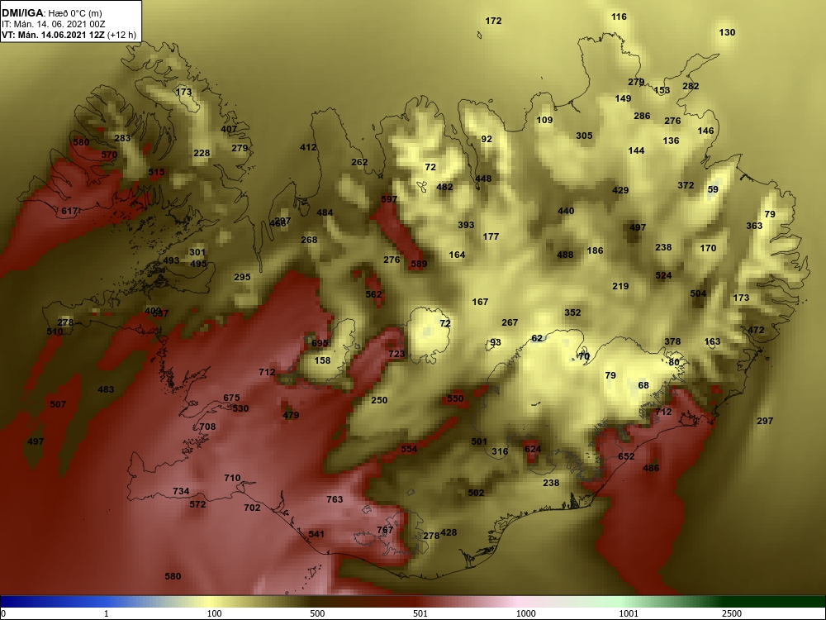The image size is (826, 620).
Task: Select the 482 map value
Action: tap(444, 187)
